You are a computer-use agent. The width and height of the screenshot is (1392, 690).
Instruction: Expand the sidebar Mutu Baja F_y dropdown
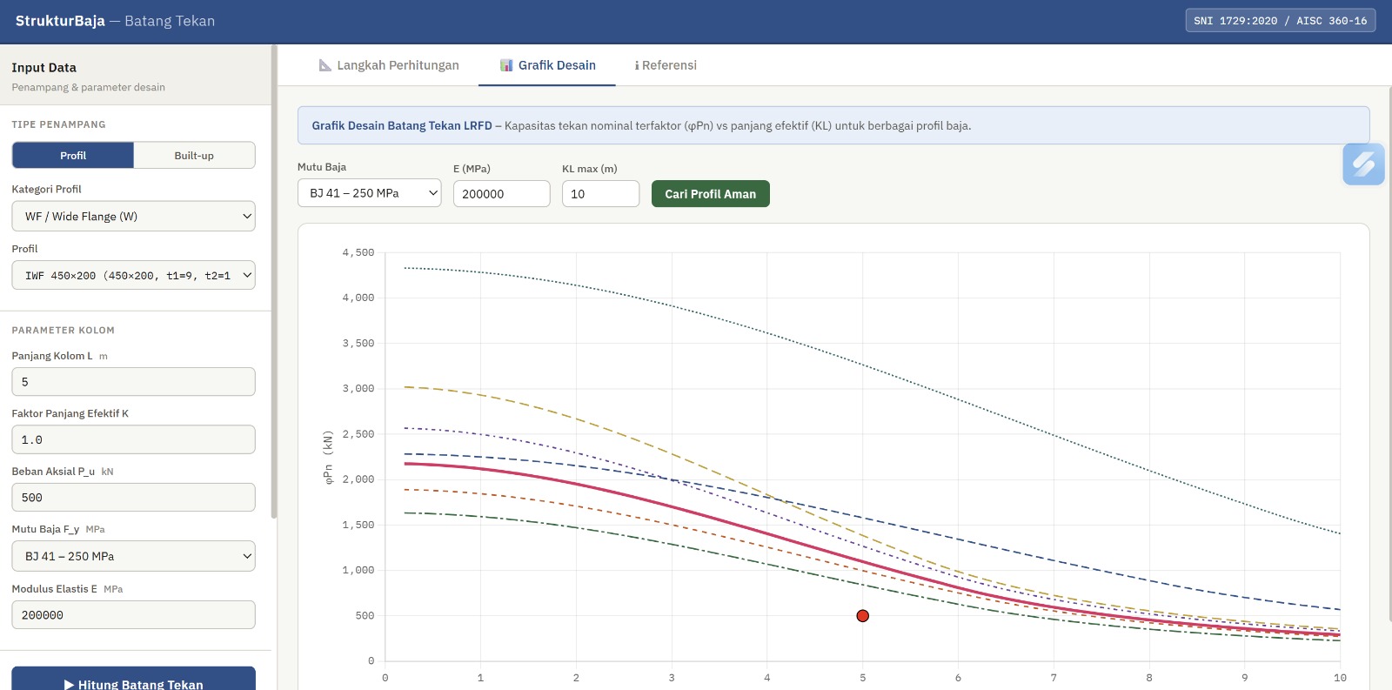pyautogui.click(x=133, y=556)
